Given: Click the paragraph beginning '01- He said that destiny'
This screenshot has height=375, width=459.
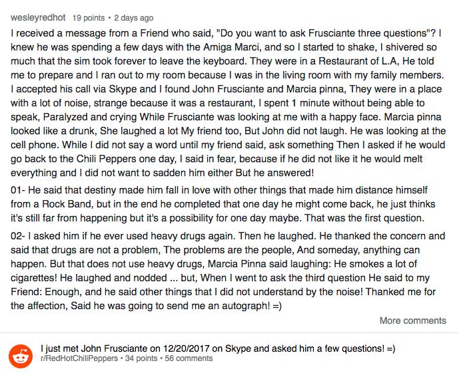Looking at the screenshot, I should pyautogui.click(x=223, y=204).
